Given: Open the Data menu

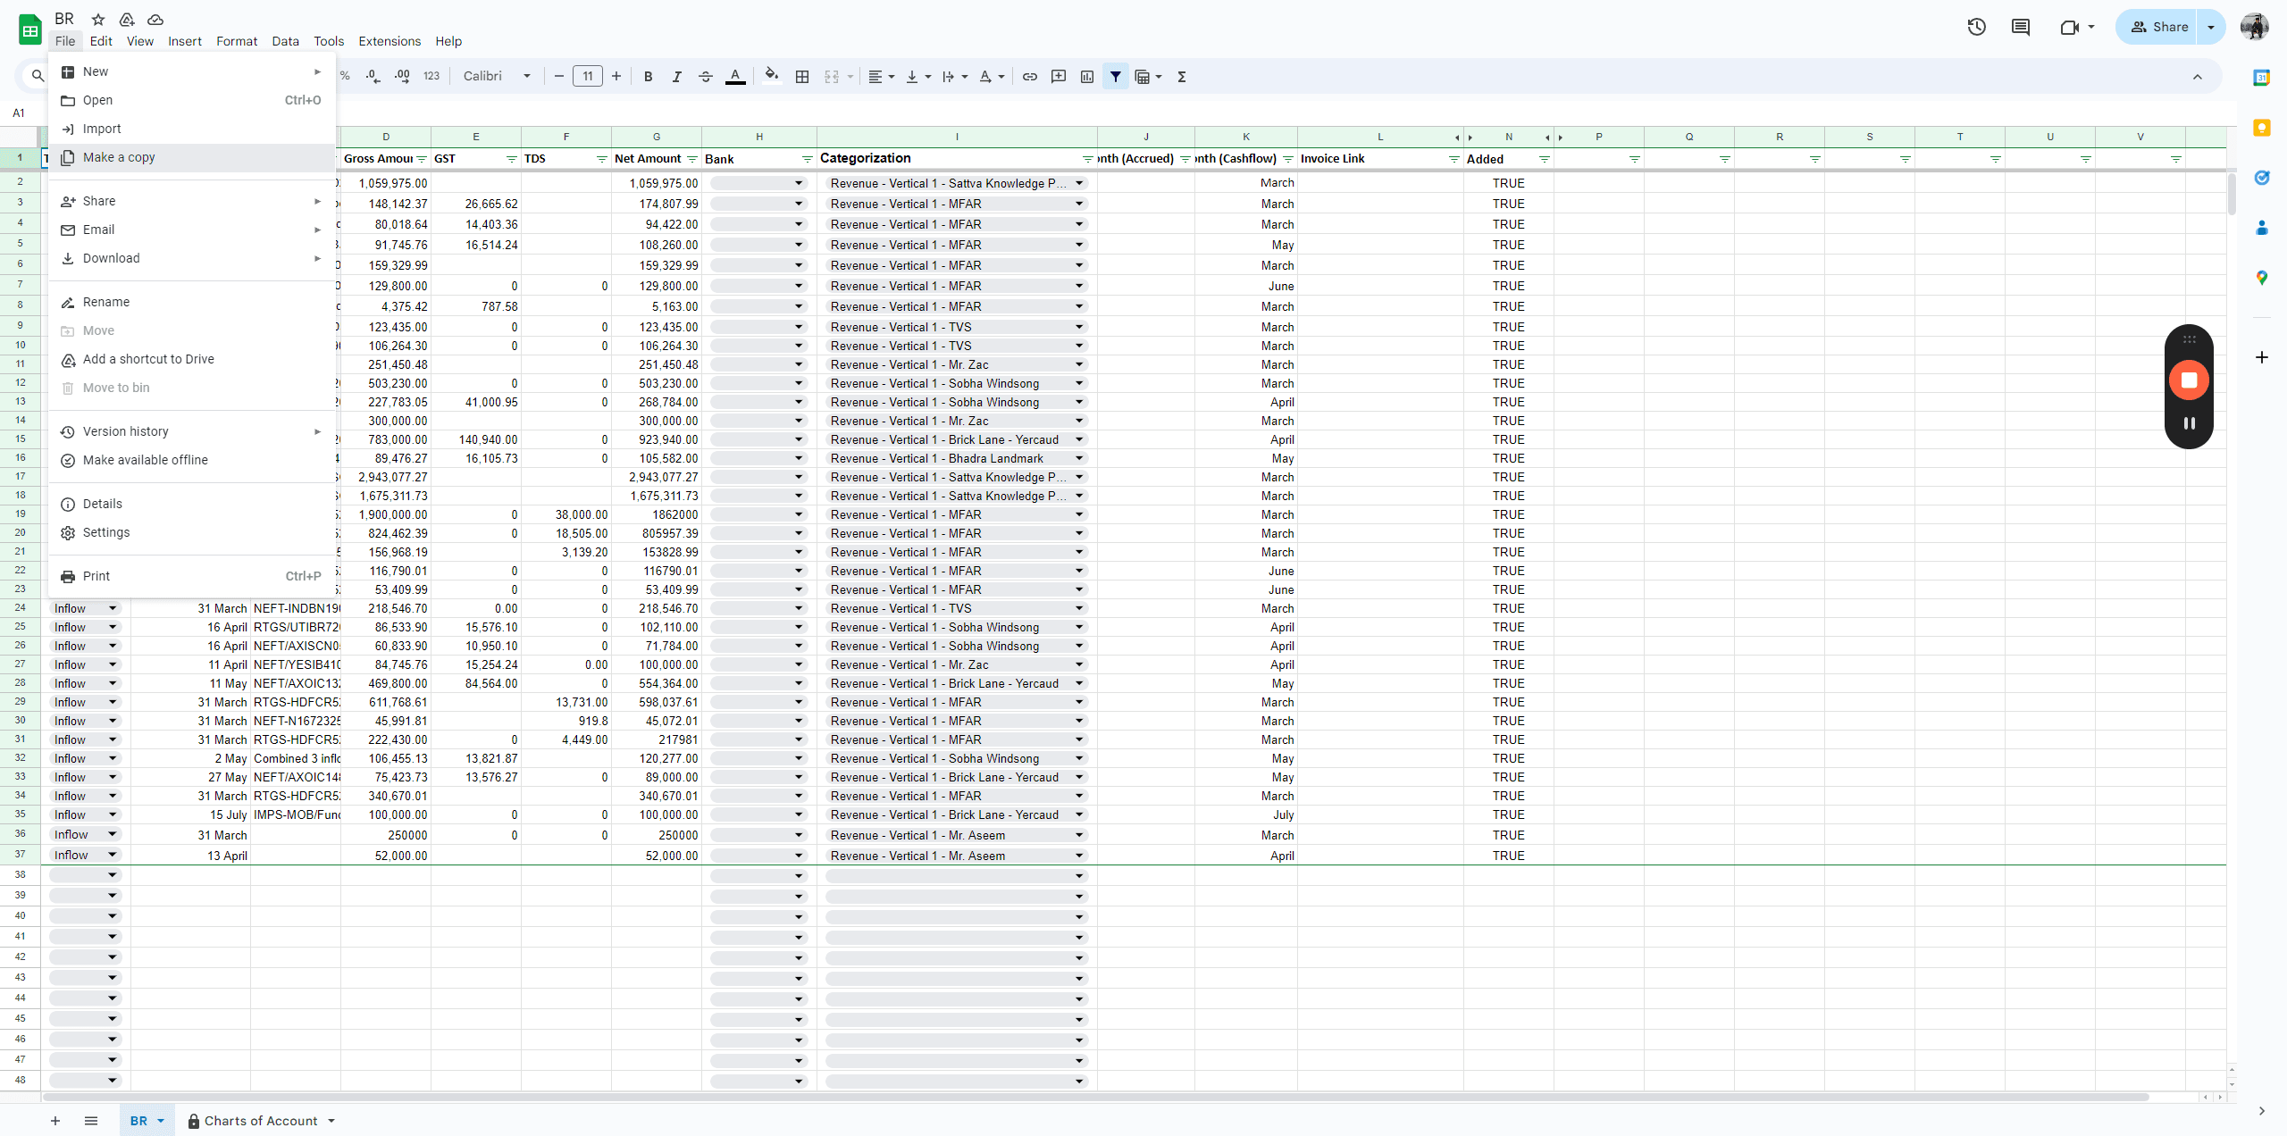Looking at the screenshot, I should (x=285, y=41).
